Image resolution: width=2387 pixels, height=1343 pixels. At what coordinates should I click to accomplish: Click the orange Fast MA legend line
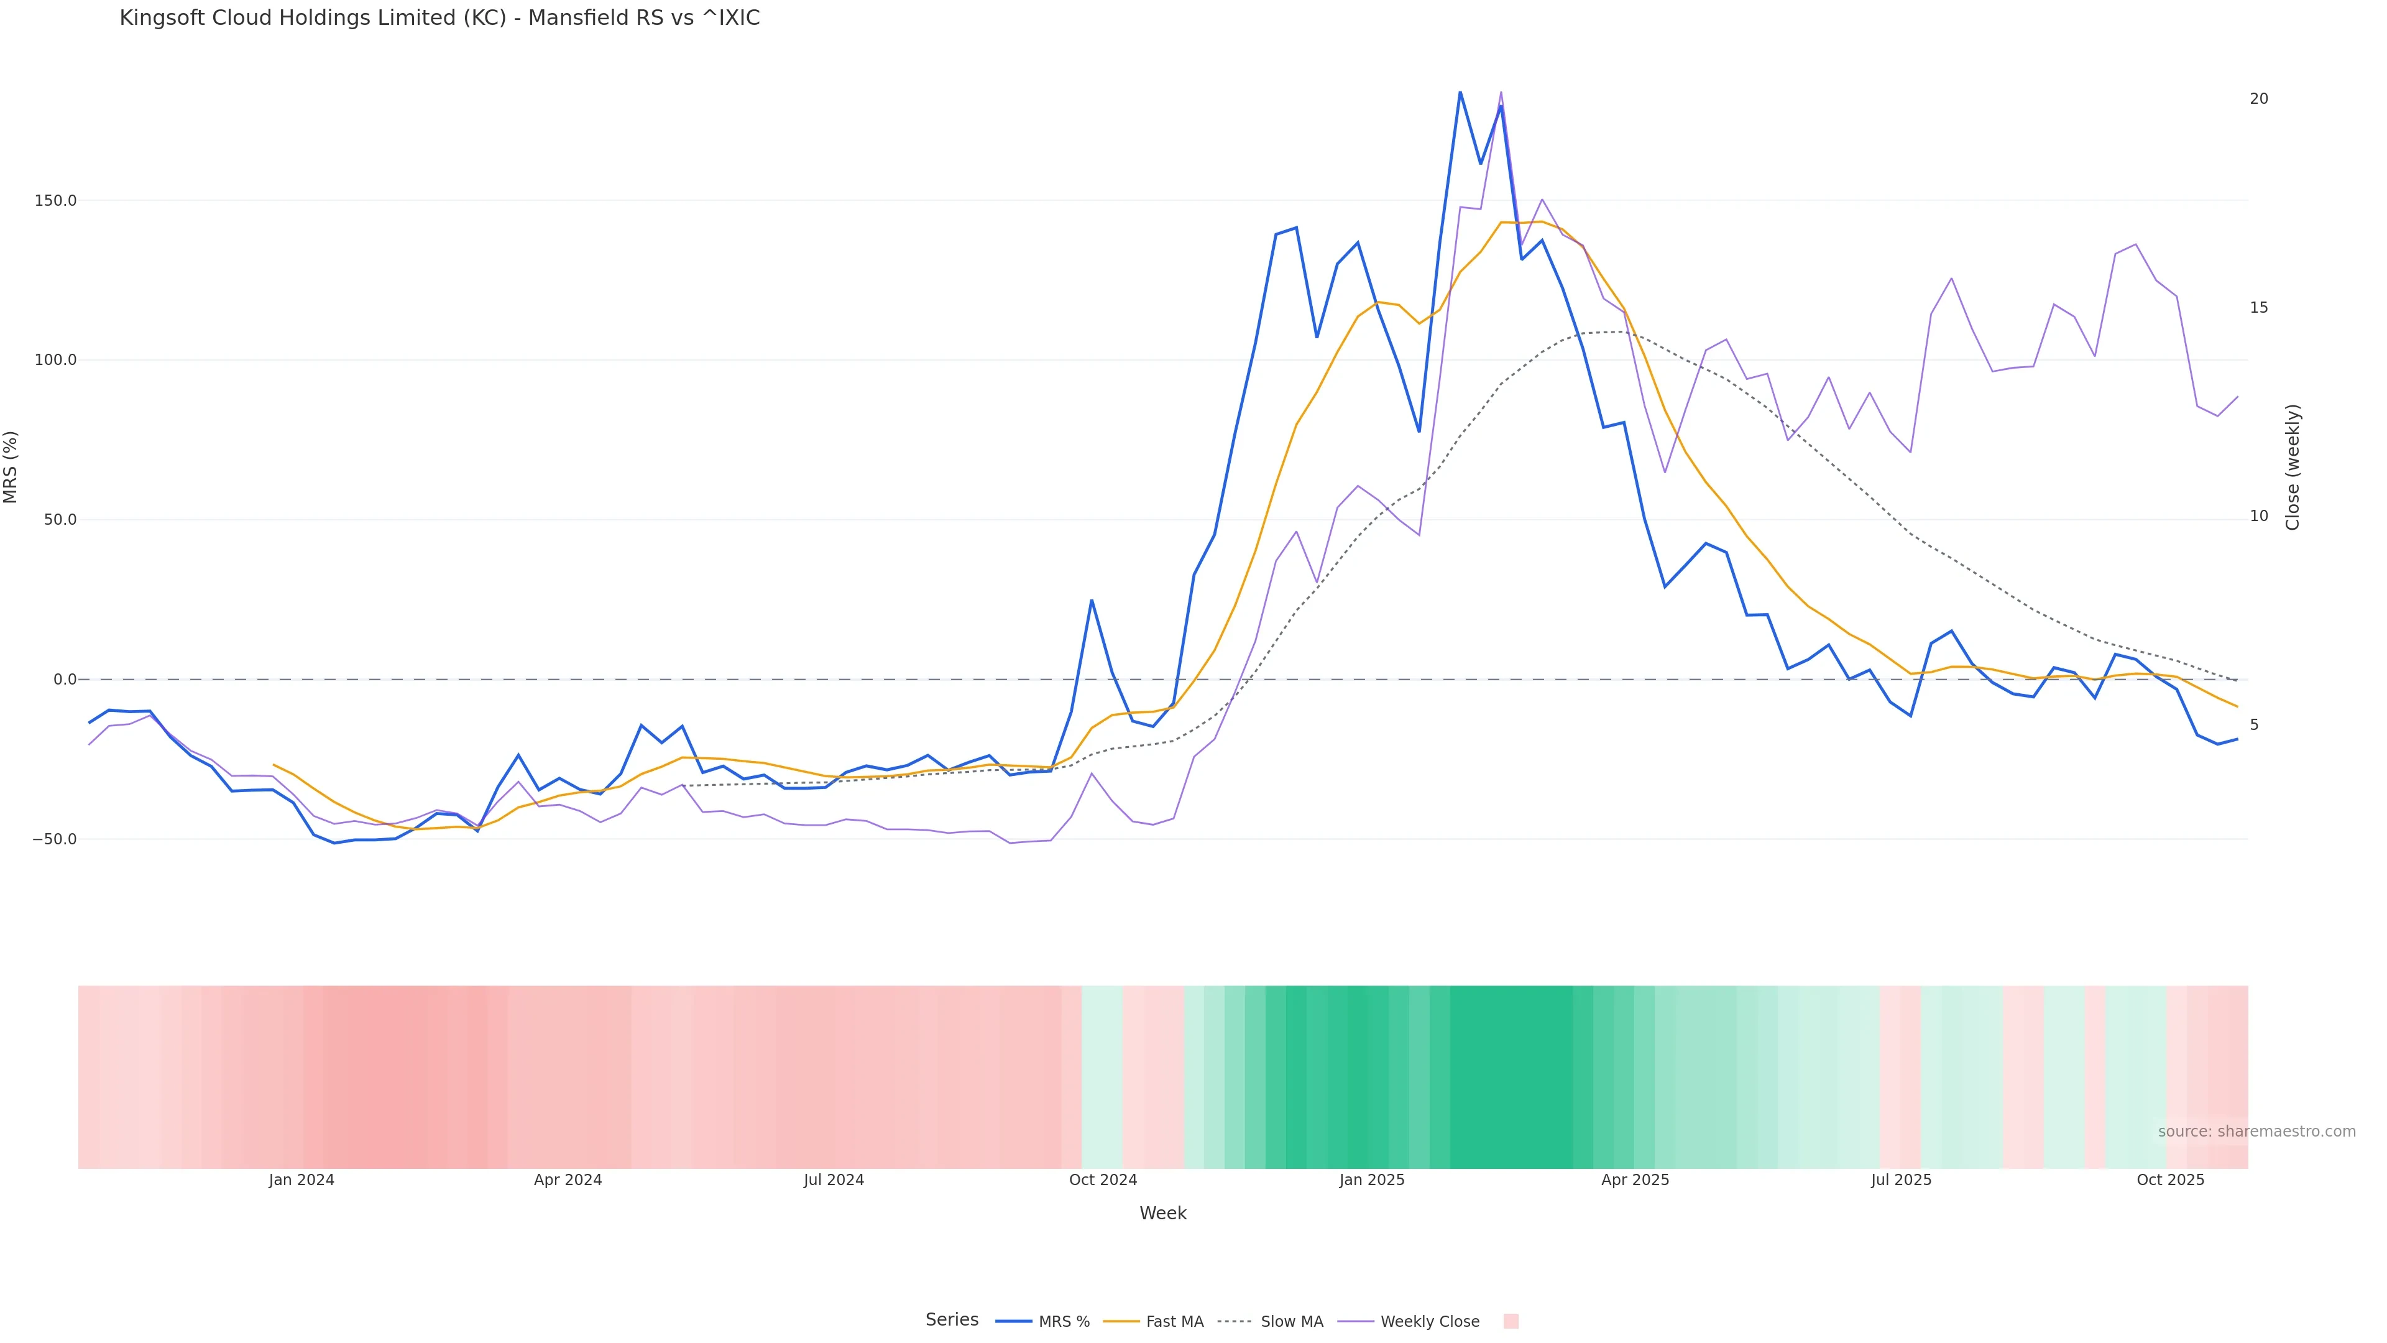pos(1121,1322)
